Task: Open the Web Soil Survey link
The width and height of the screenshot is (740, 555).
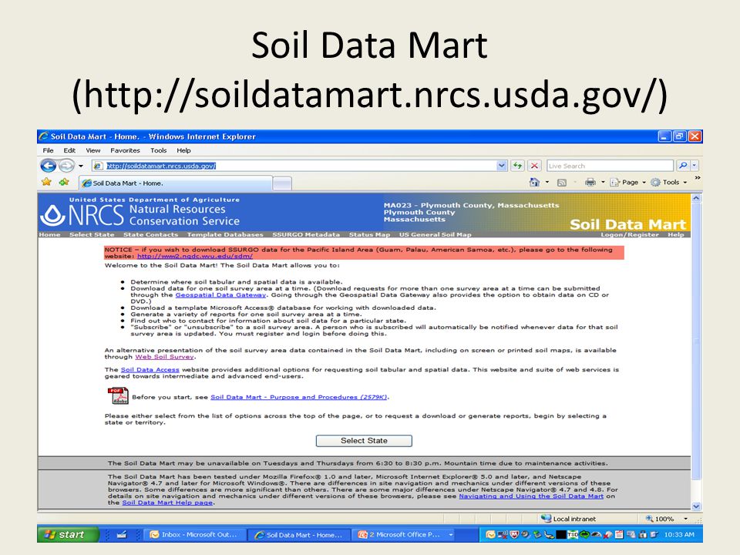Action: [x=164, y=357]
